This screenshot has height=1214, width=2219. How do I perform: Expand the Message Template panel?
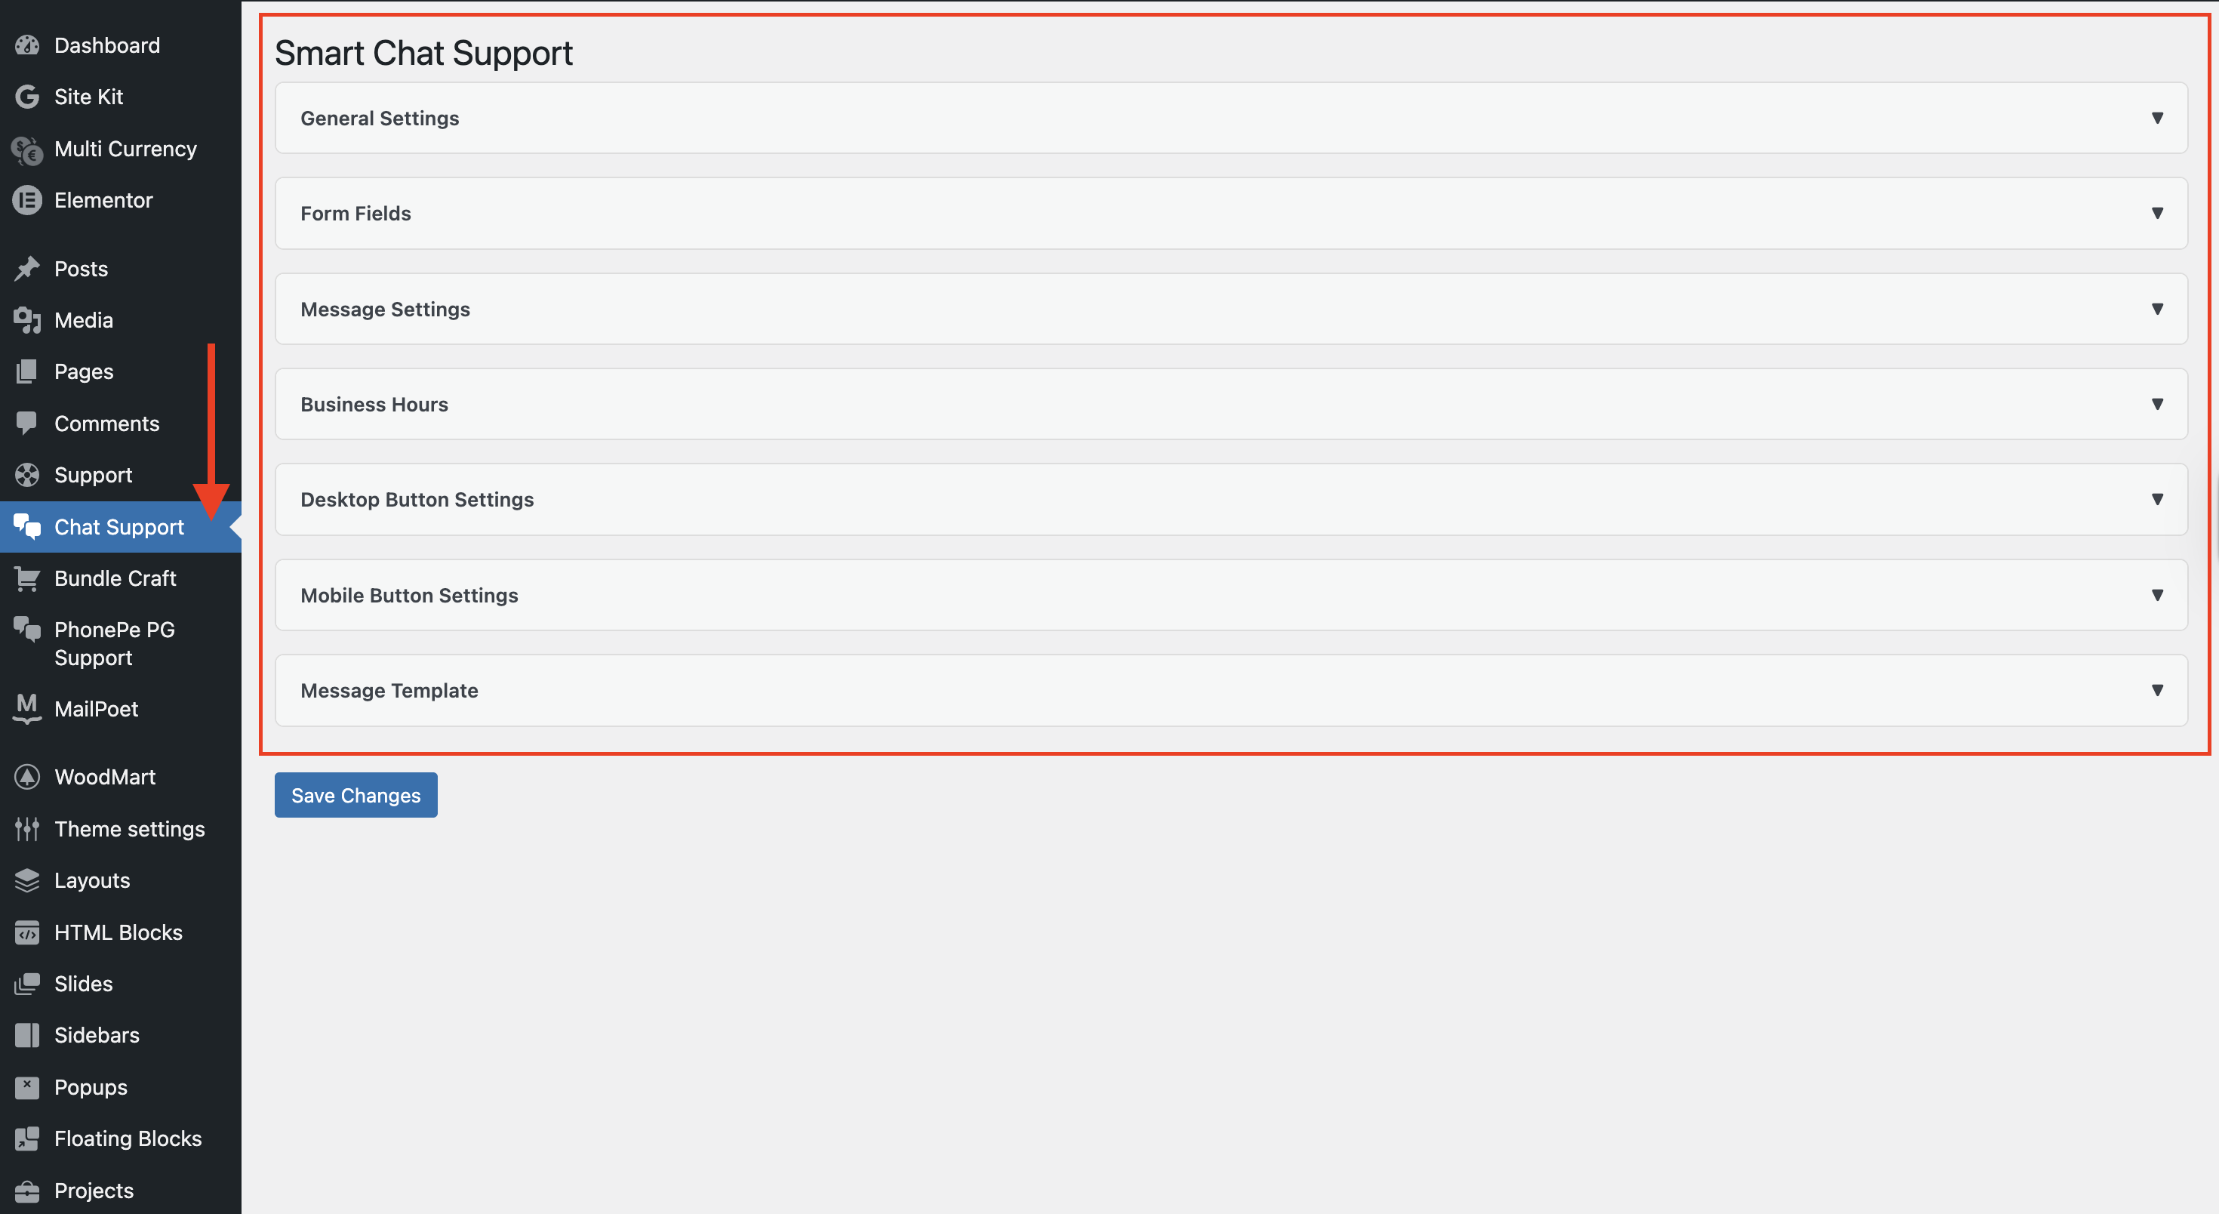point(1230,690)
